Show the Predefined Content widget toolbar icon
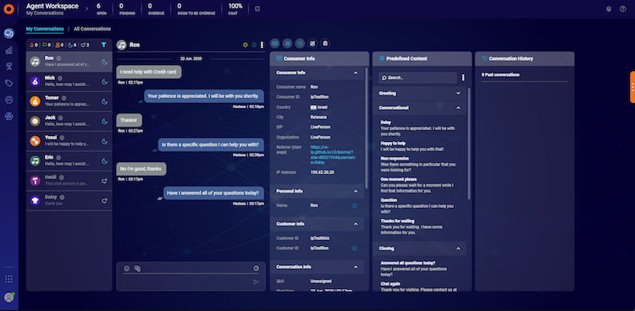Screen dimensions: 635x311 [x=287, y=43]
